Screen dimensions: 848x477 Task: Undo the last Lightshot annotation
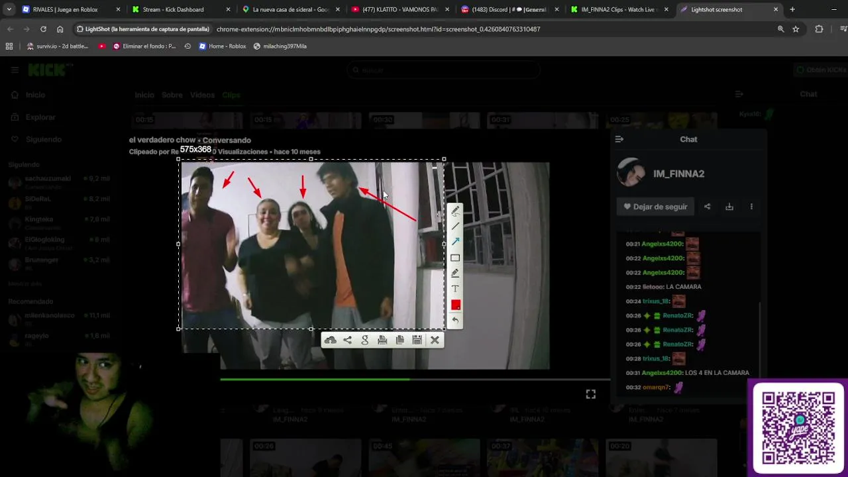coord(455,321)
